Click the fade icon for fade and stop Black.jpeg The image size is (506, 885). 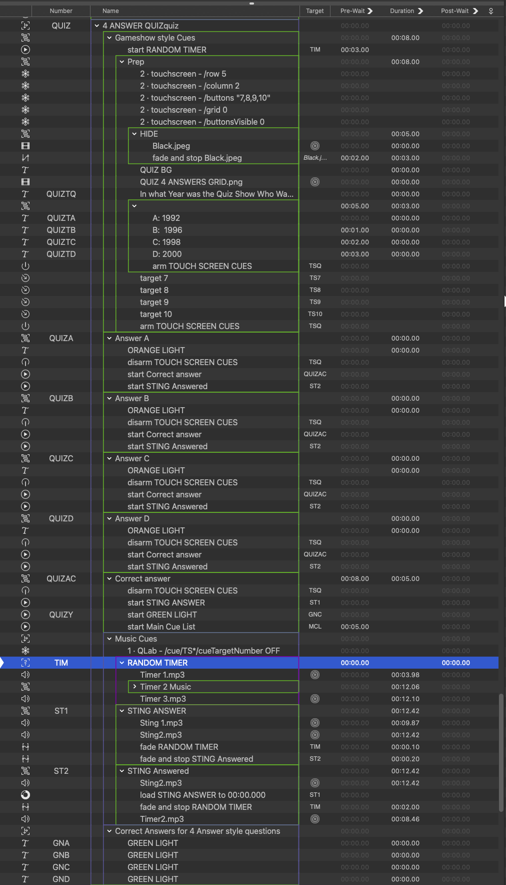(25, 158)
